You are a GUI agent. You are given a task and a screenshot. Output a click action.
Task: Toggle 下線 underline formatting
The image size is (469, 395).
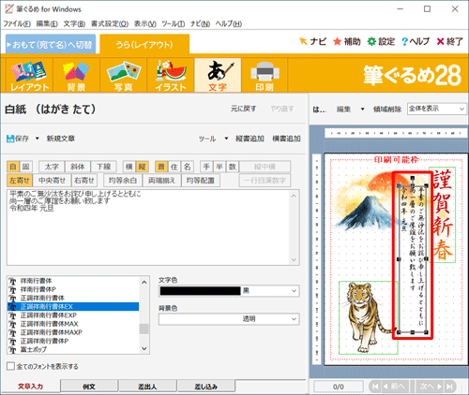coord(103,167)
